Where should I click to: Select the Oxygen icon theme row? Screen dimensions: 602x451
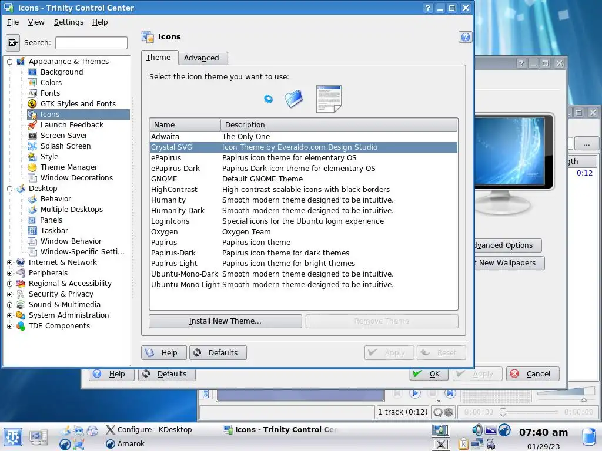(303, 231)
